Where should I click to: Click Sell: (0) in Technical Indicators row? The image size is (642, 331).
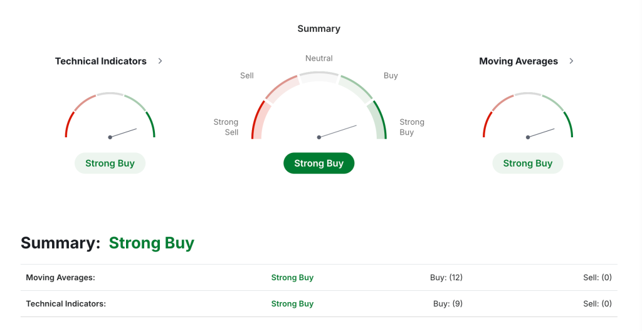pyautogui.click(x=597, y=303)
